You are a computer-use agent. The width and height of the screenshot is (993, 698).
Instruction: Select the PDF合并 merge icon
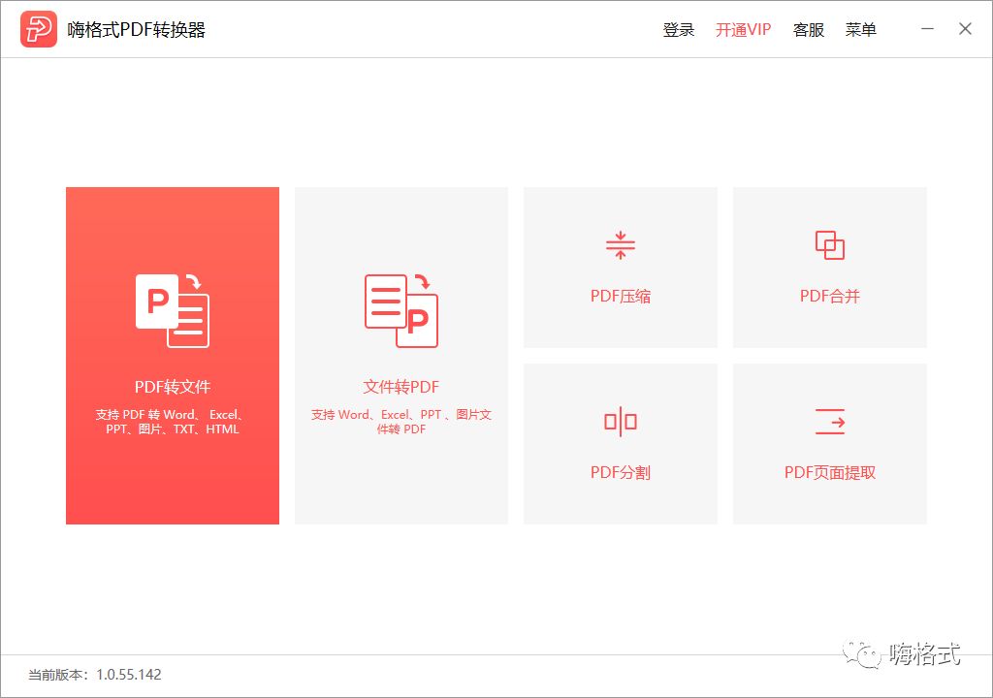829,243
